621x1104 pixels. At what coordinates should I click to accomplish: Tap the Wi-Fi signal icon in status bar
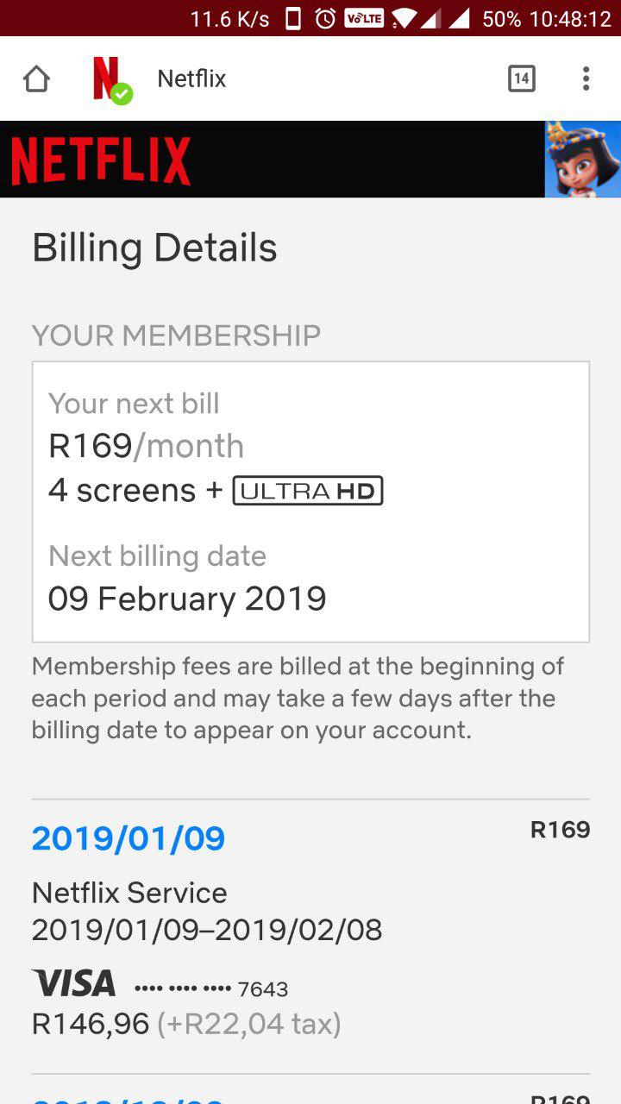[403, 18]
